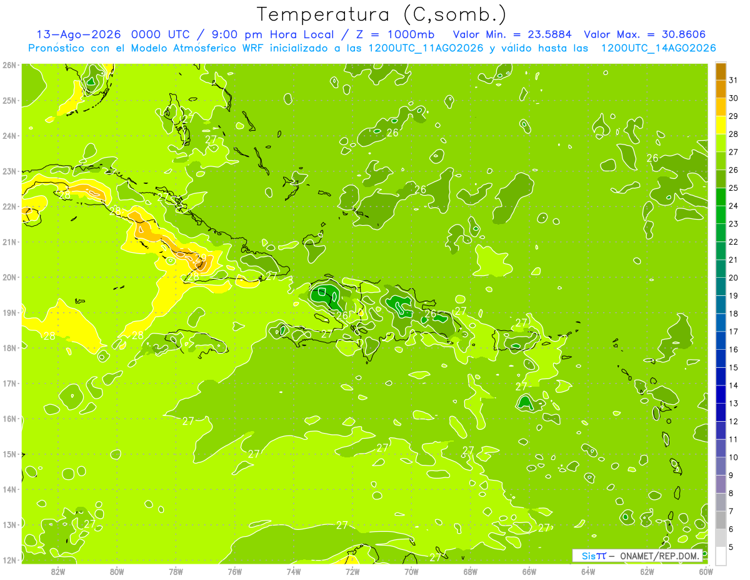750x580 pixels.
Task: Click the 26N latitude axis label
Action: pos(9,65)
